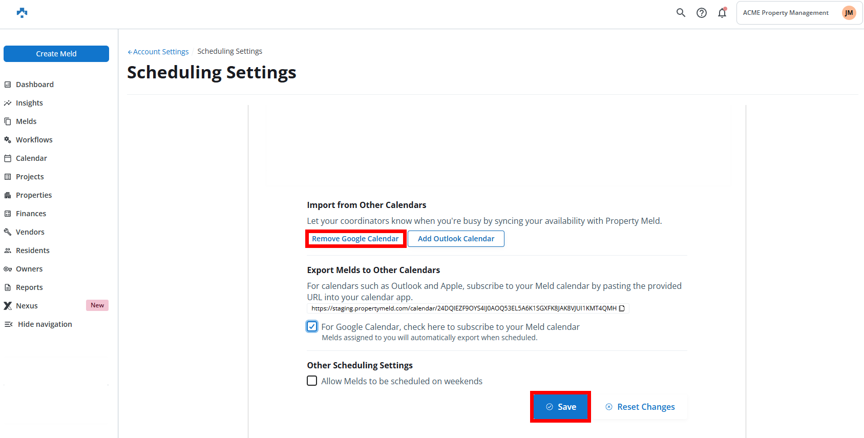Go to Calendar in sidebar
This screenshot has width=864, height=438.
click(x=31, y=158)
